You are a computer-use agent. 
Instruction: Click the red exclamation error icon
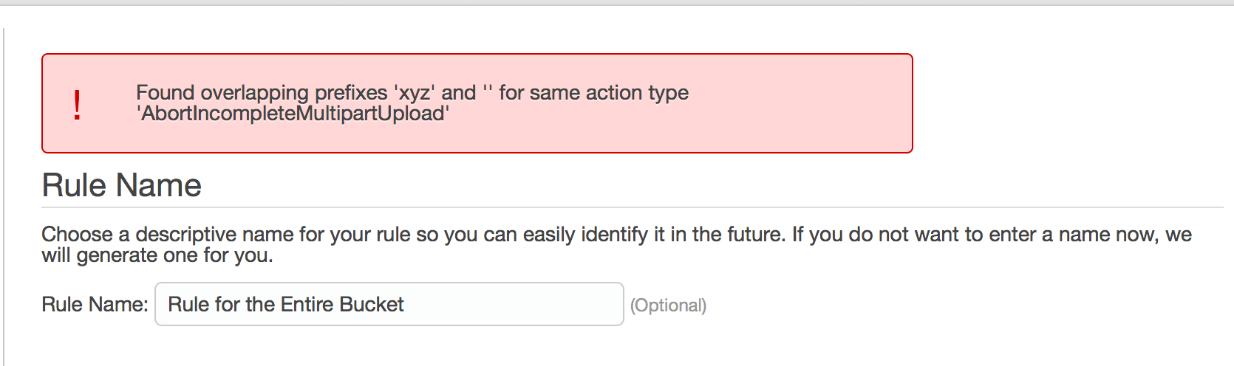[77, 105]
